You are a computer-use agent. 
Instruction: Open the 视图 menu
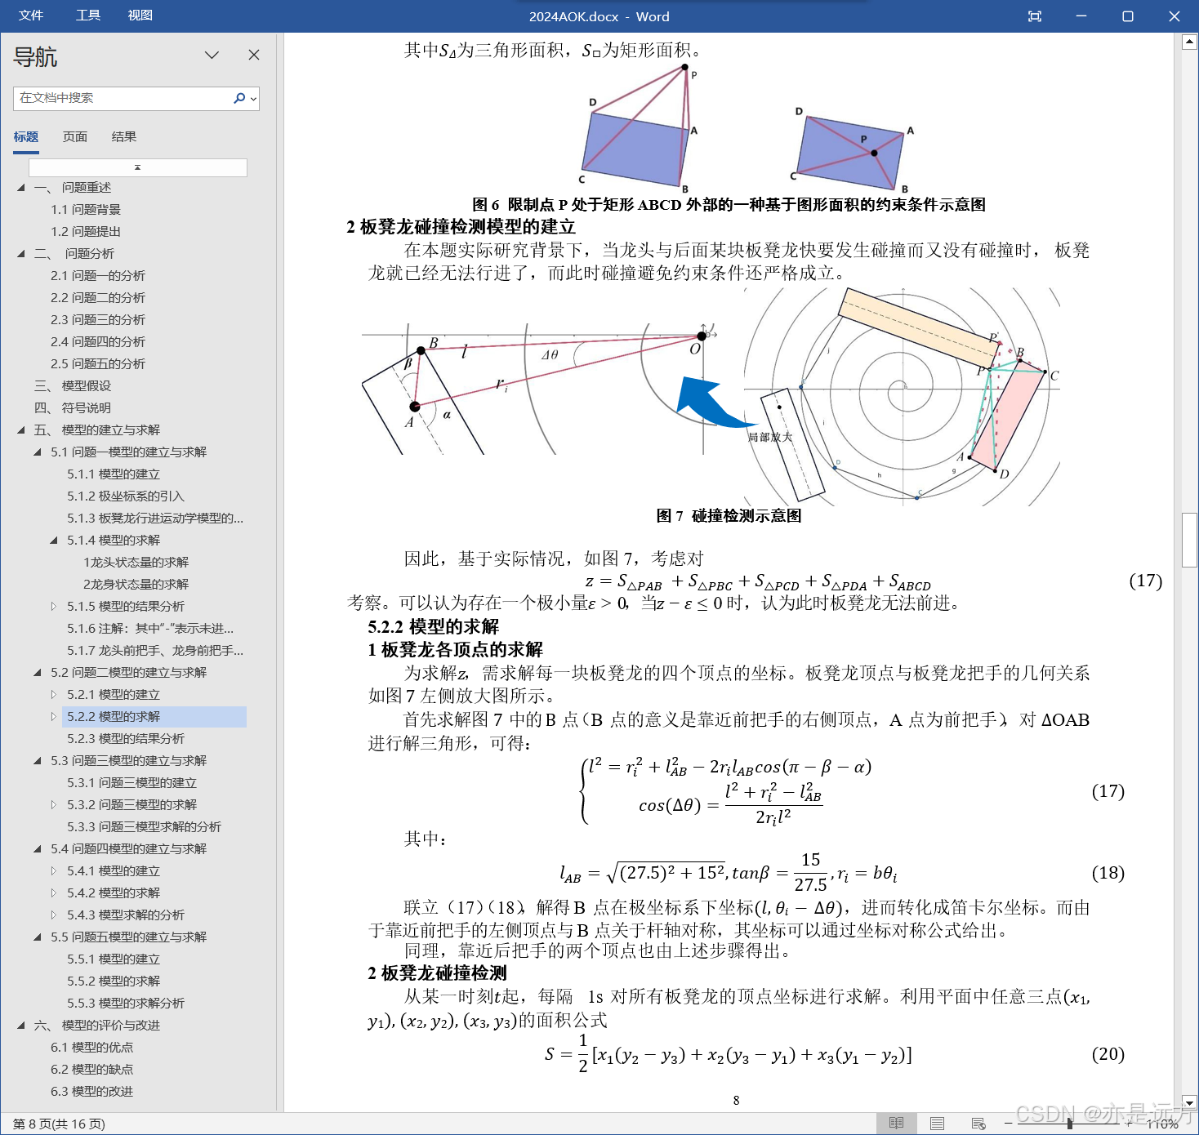click(140, 16)
